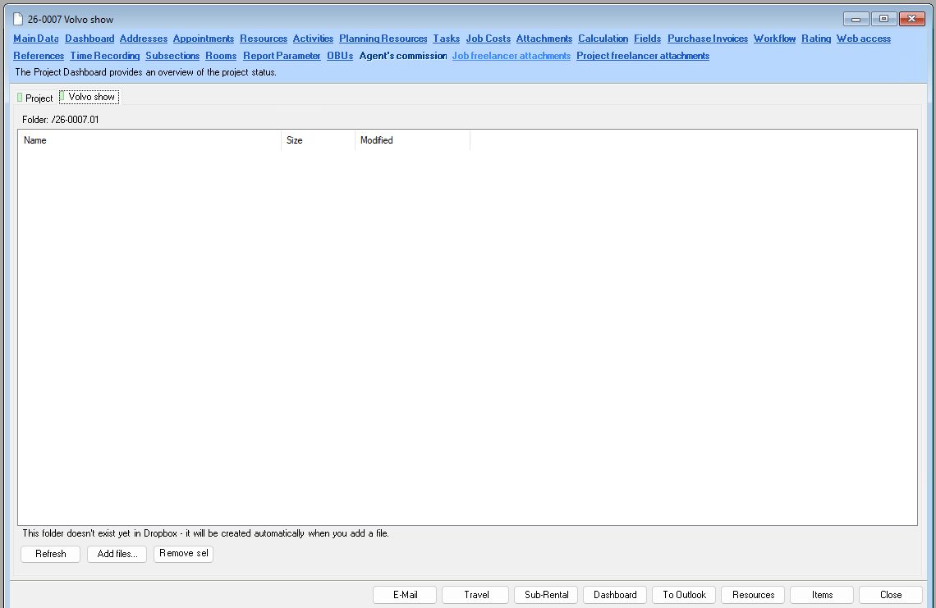The image size is (936, 608).
Task: Open the Fields link
Action: (648, 39)
